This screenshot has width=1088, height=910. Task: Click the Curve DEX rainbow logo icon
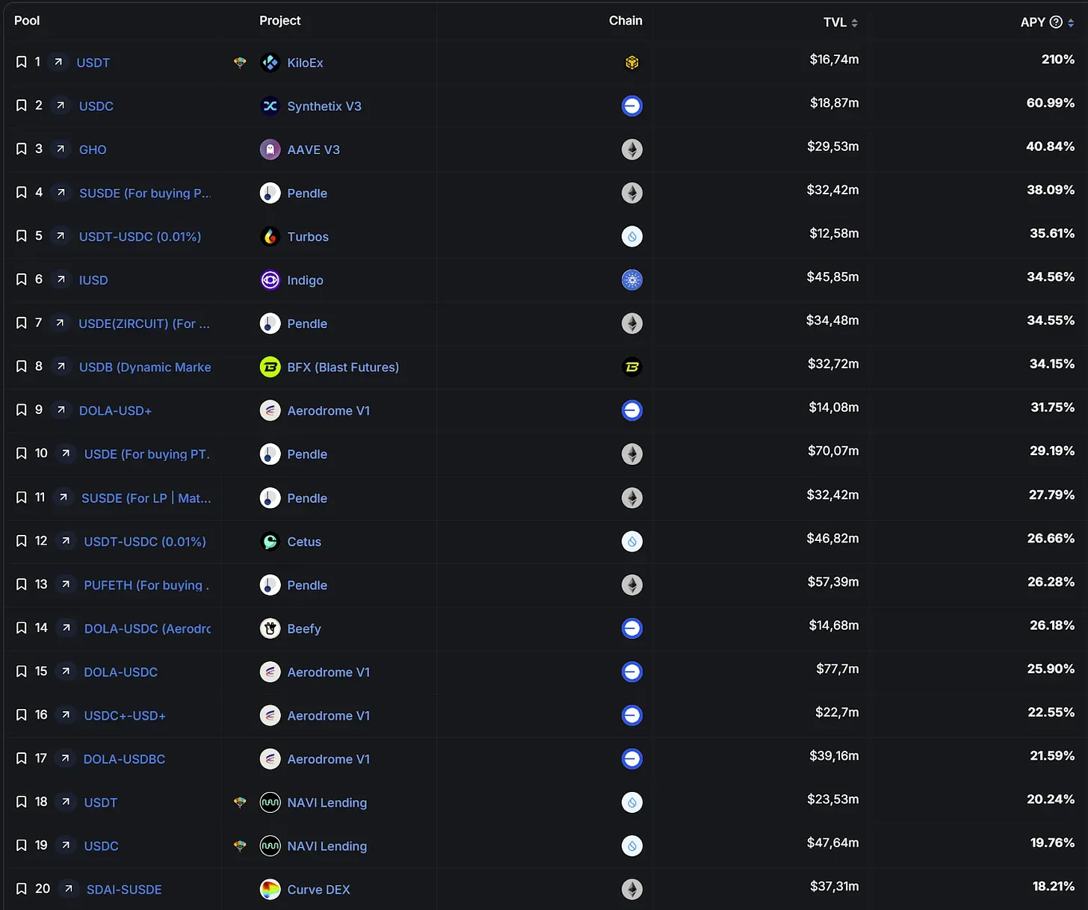tap(270, 889)
